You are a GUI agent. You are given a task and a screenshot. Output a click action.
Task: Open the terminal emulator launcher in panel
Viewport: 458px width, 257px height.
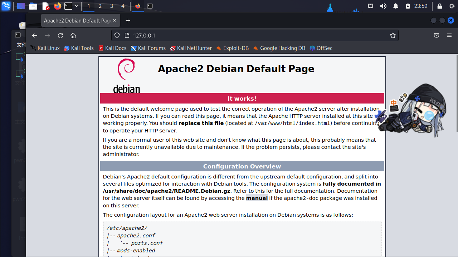tap(68, 6)
